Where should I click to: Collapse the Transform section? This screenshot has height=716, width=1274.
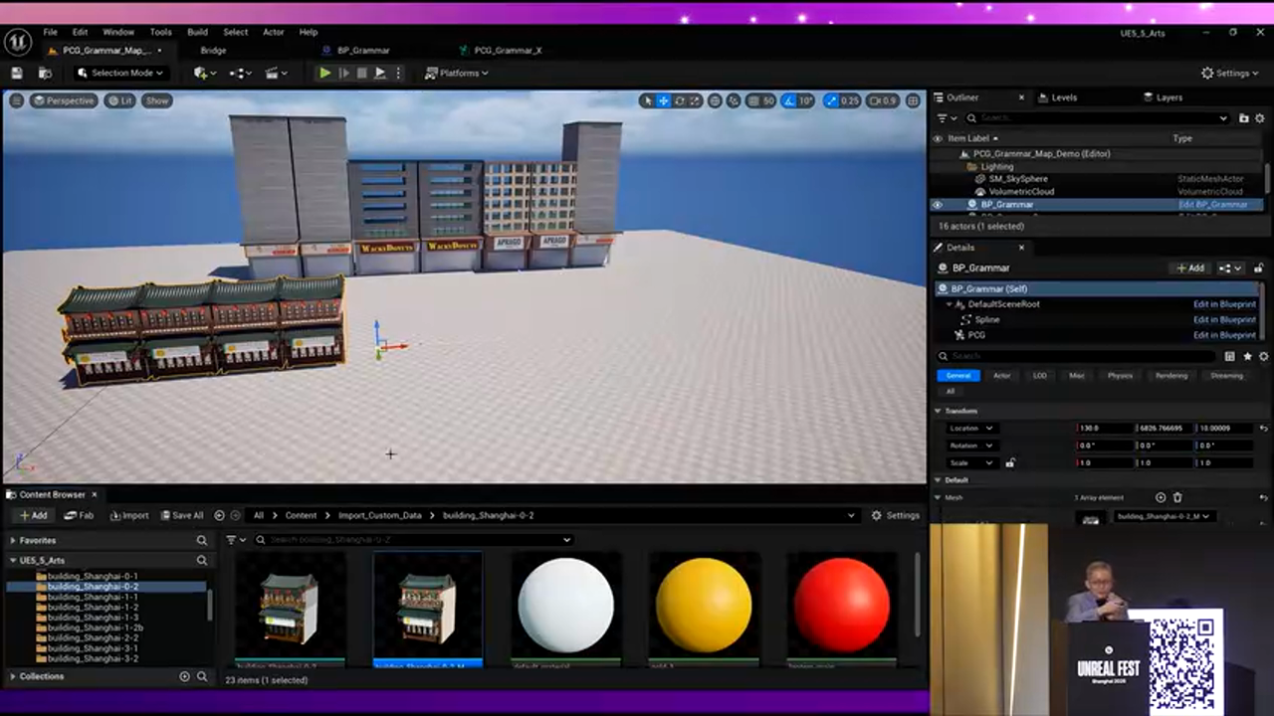(x=938, y=411)
